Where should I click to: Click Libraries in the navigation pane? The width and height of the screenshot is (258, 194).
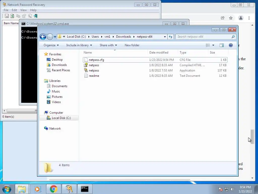coord(55,81)
